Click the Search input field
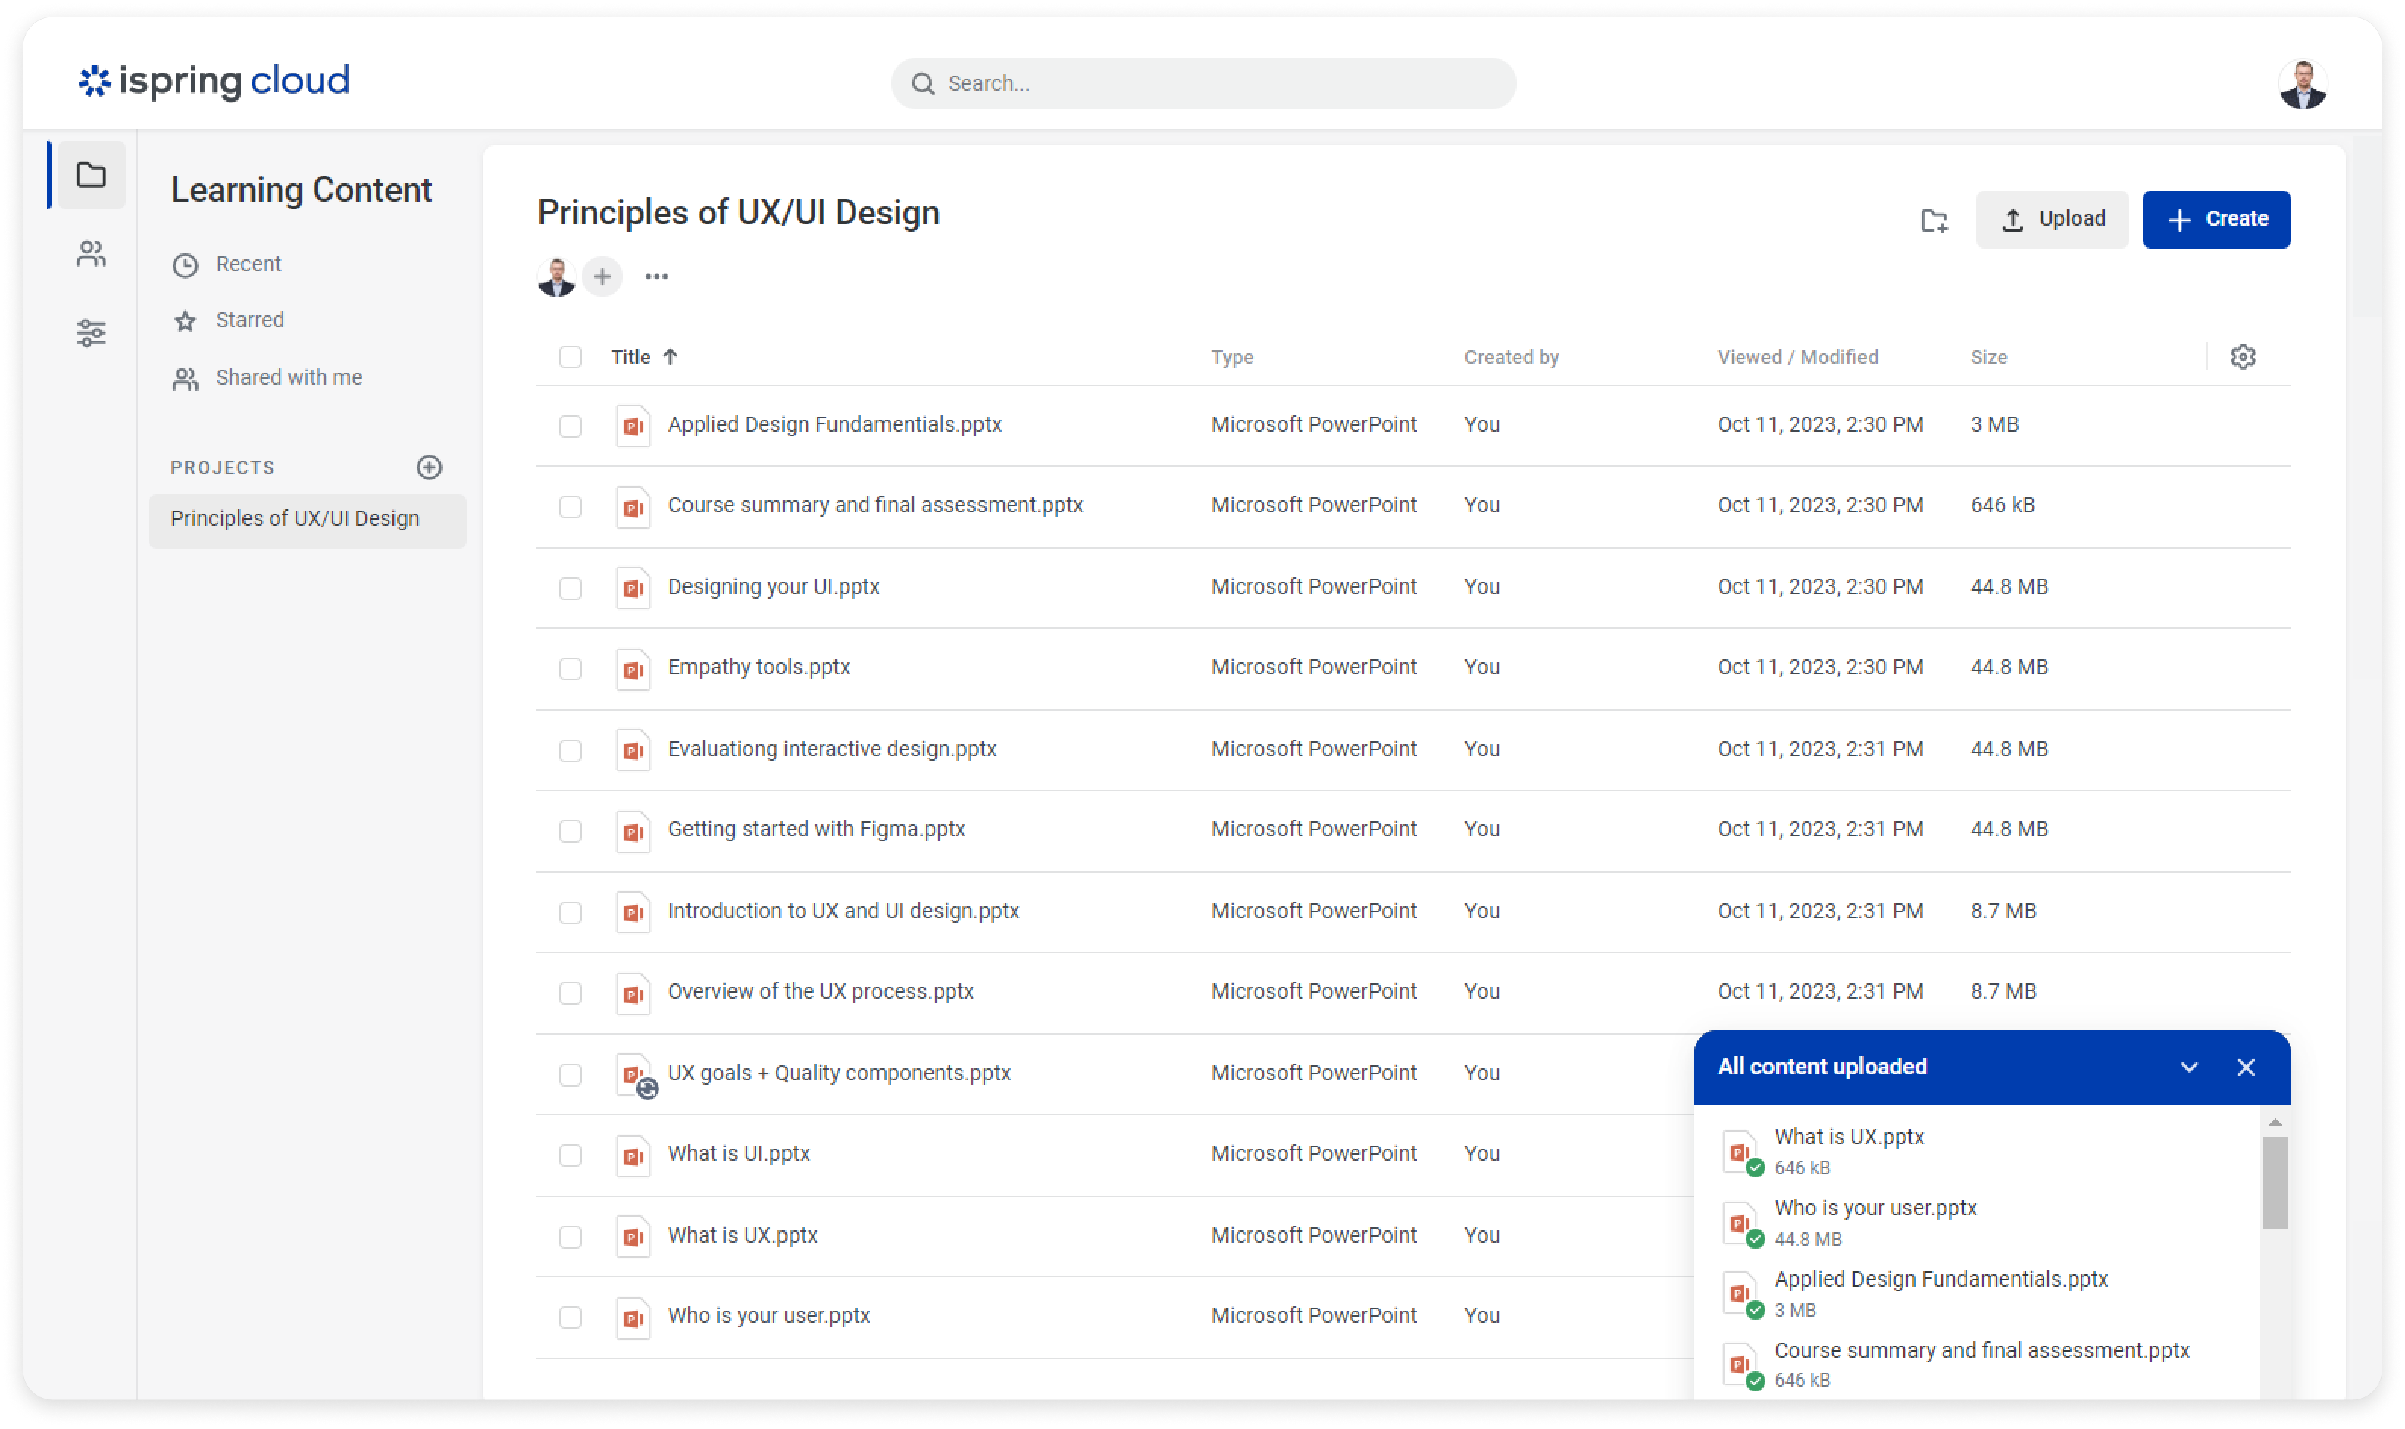 [x=1203, y=84]
